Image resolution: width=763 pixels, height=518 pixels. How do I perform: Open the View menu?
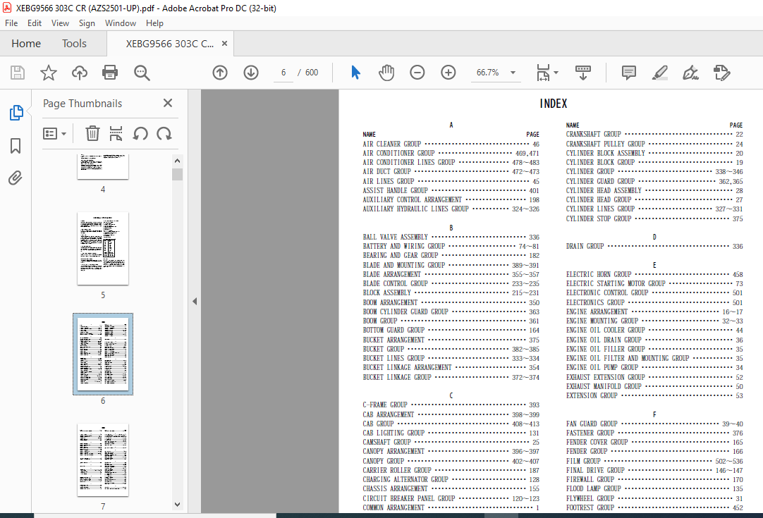tap(60, 23)
